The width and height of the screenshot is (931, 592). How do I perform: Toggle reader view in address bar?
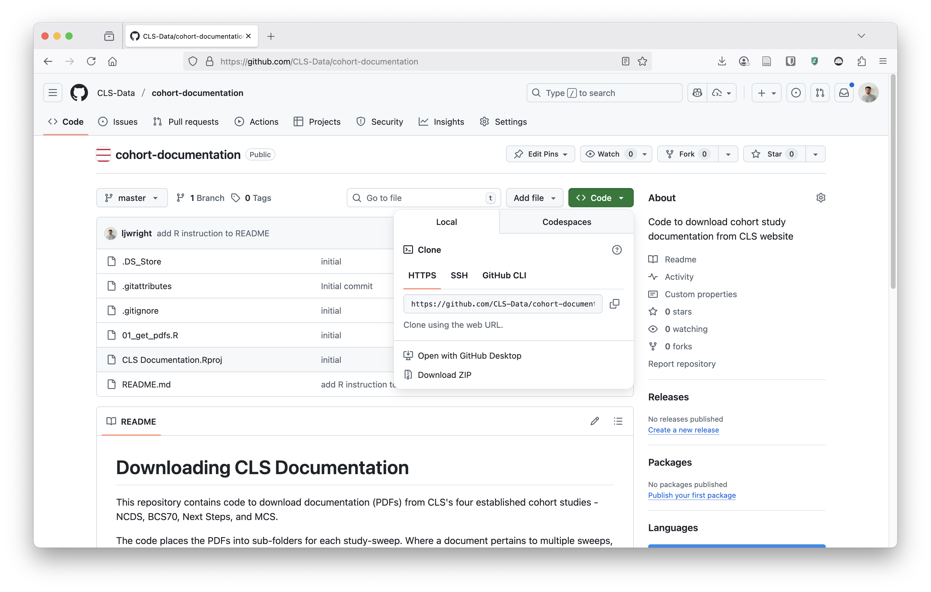(625, 61)
